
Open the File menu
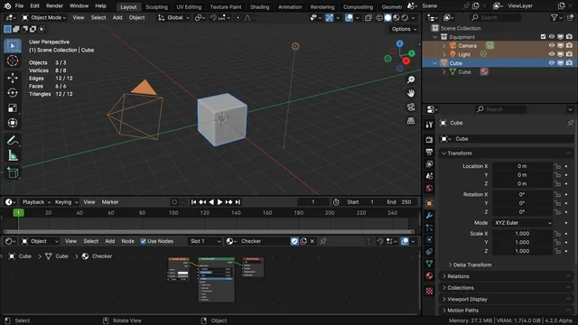pyautogui.click(x=19, y=6)
